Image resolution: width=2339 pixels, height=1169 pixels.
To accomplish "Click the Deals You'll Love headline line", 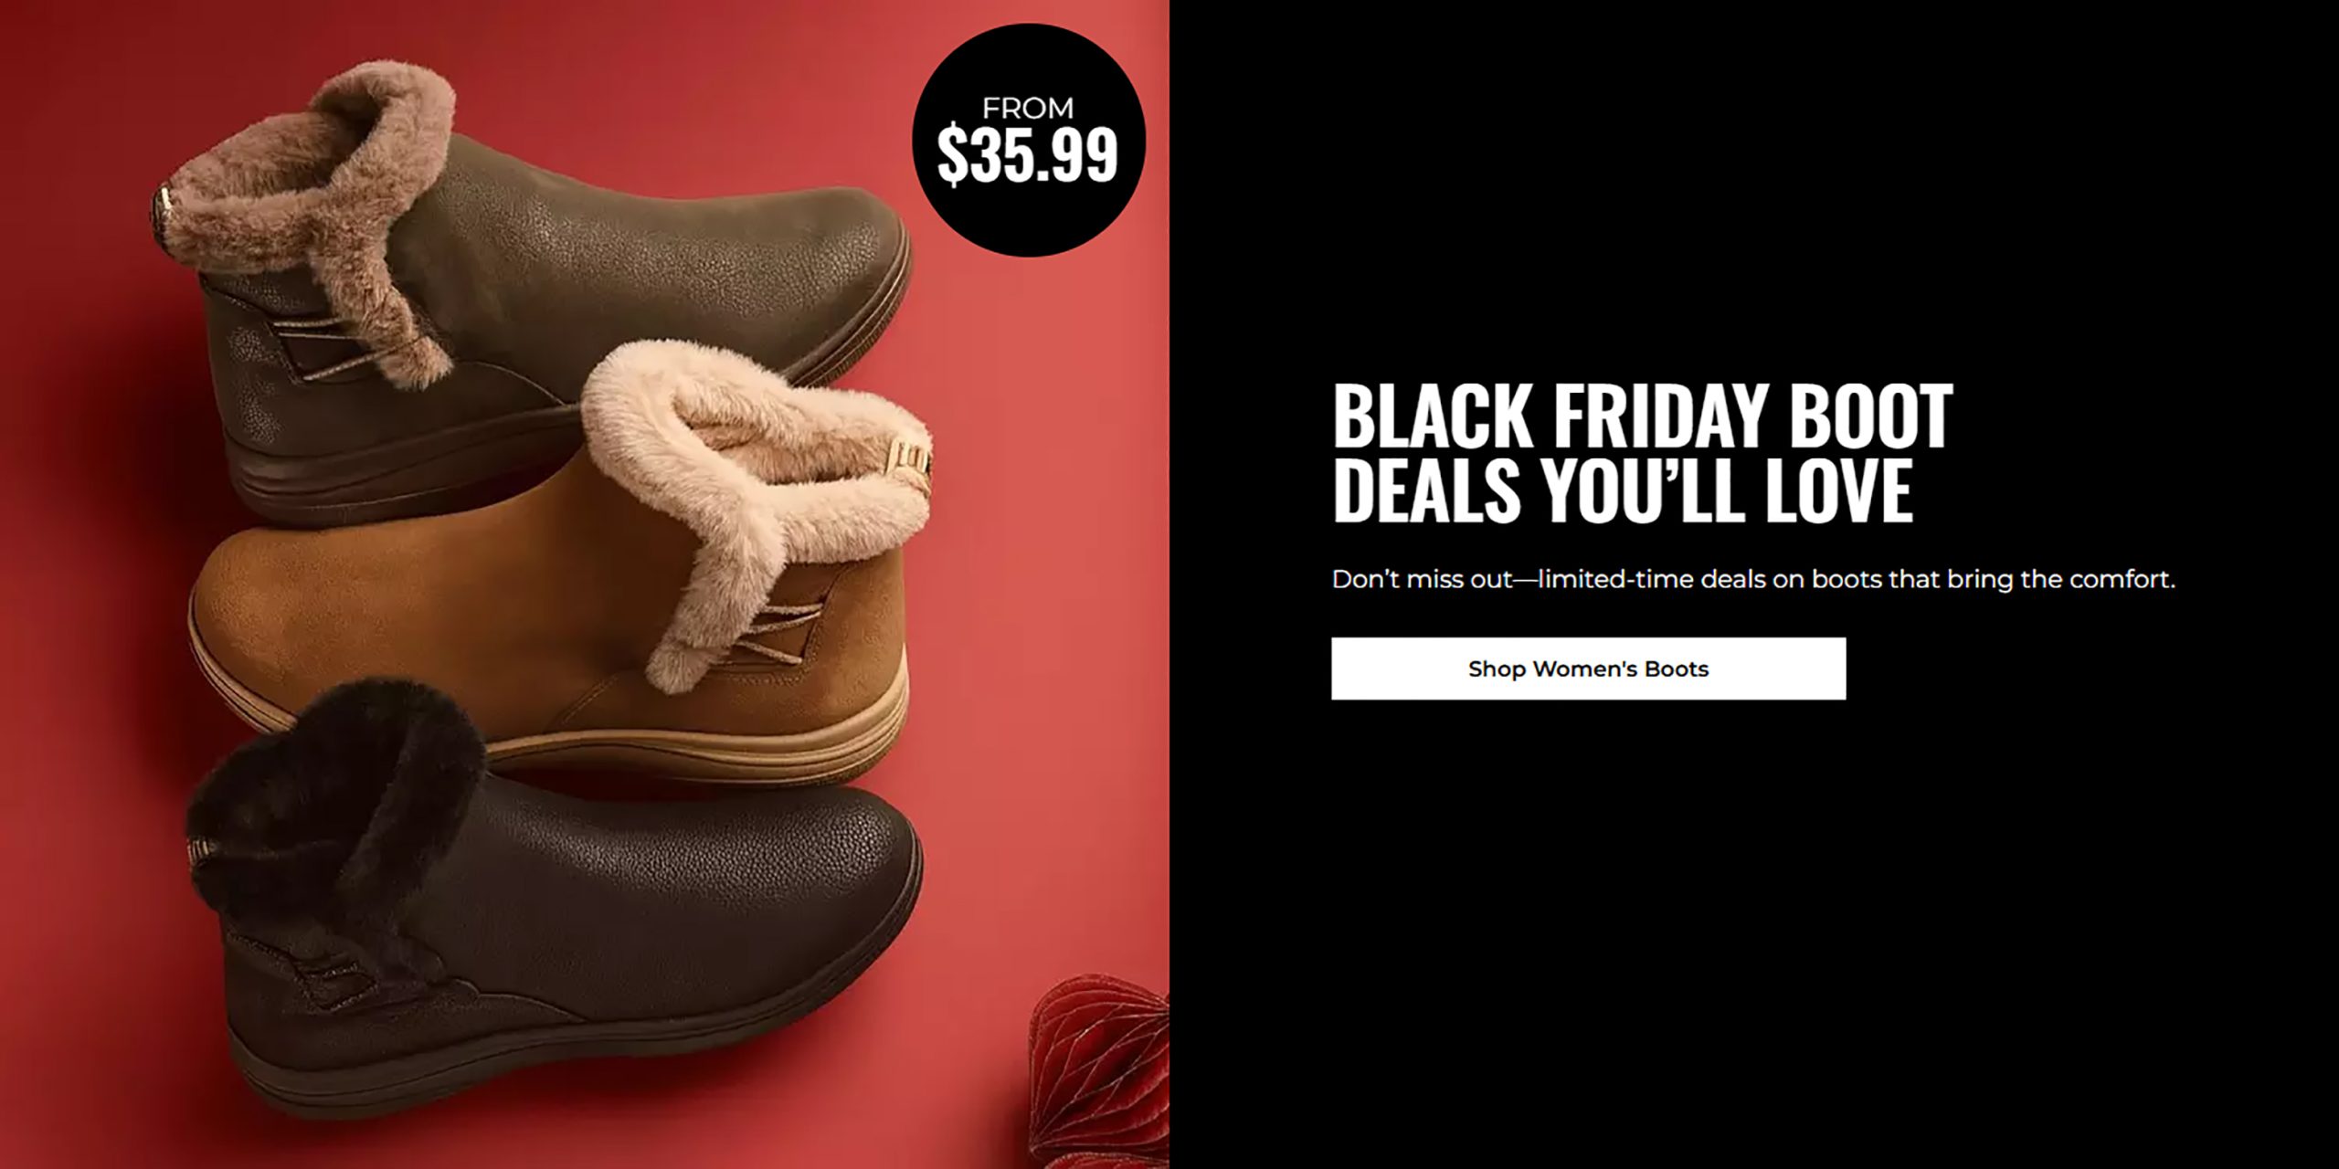I will tap(1622, 490).
